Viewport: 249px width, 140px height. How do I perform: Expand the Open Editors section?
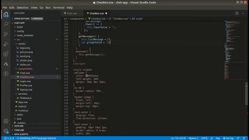[36, 19]
